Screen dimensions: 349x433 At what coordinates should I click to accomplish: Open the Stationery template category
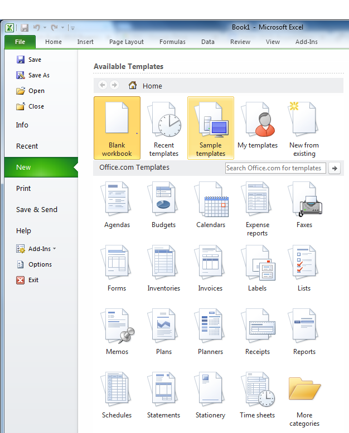pos(210,396)
